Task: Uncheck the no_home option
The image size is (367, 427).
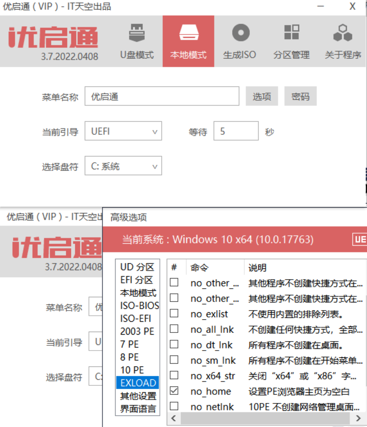Action: point(174,391)
